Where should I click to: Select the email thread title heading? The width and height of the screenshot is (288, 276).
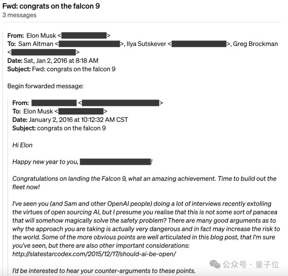pyautogui.click(x=51, y=6)
